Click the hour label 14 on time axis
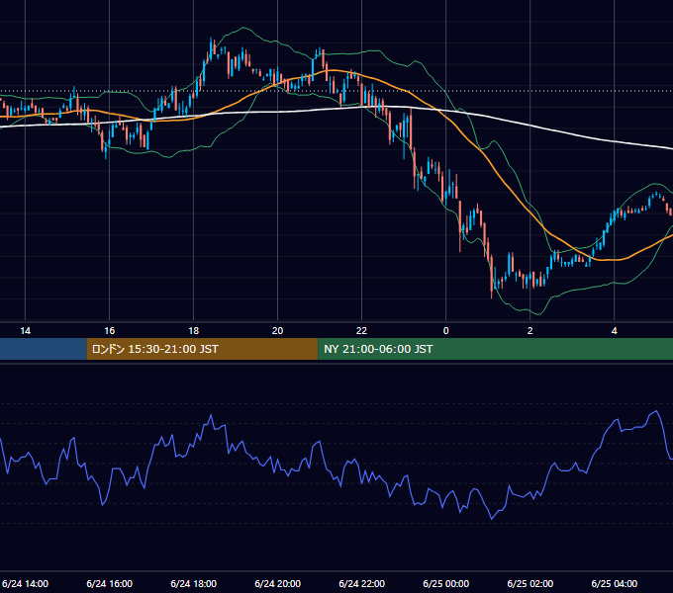Screen dimensions: 673x593 (x=26, y=331)
